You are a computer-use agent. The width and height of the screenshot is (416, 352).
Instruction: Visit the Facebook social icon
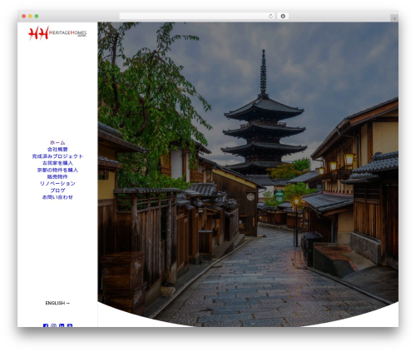pos(46,325)
